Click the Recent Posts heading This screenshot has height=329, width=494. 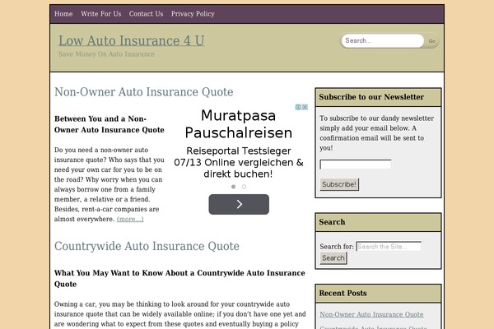tap(343, 293)
